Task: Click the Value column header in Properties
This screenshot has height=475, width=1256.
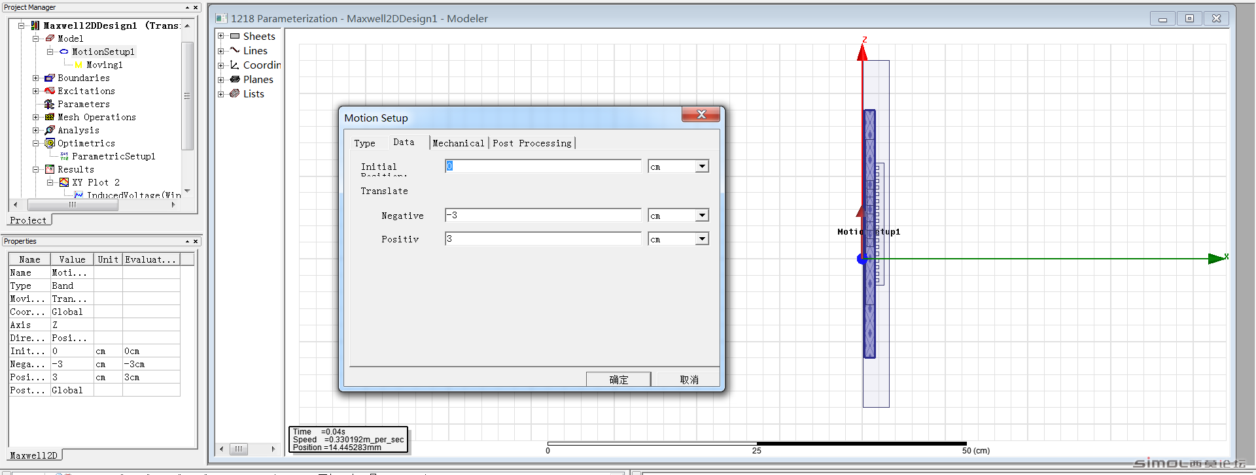Action: click(72, 259)
